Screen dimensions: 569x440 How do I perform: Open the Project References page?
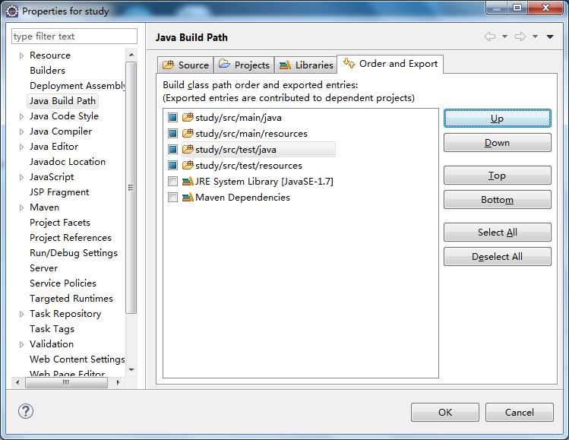(71, 238)
